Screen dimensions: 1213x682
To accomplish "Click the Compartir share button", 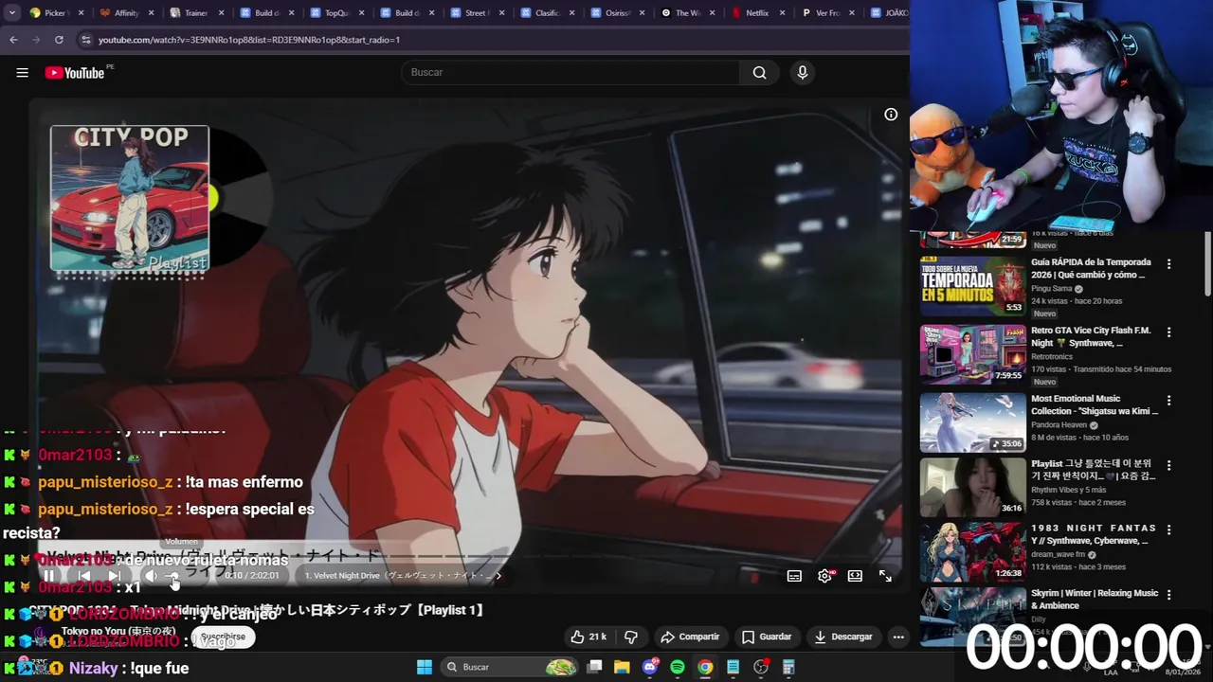I will [x=690, y=637].
